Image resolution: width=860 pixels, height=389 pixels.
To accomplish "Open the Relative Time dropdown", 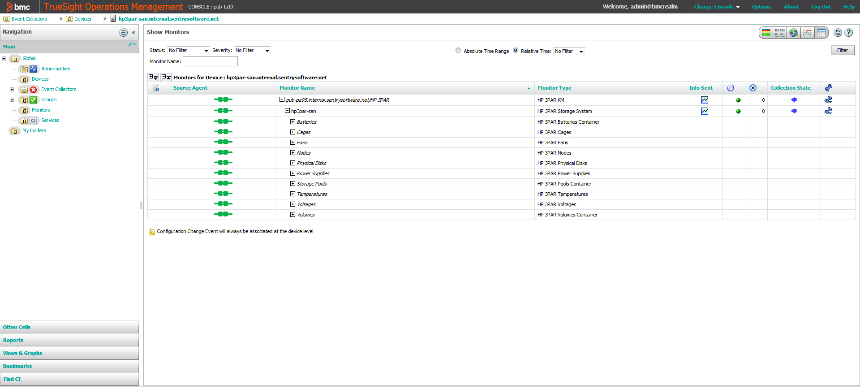I will pos(569,51).
